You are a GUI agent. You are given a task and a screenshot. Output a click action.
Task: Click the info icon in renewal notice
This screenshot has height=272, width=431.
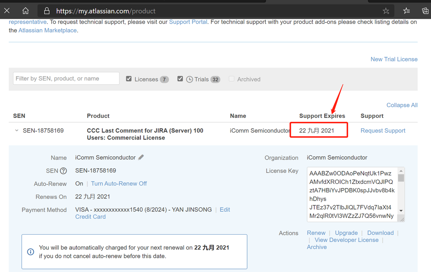click(31, 252)
